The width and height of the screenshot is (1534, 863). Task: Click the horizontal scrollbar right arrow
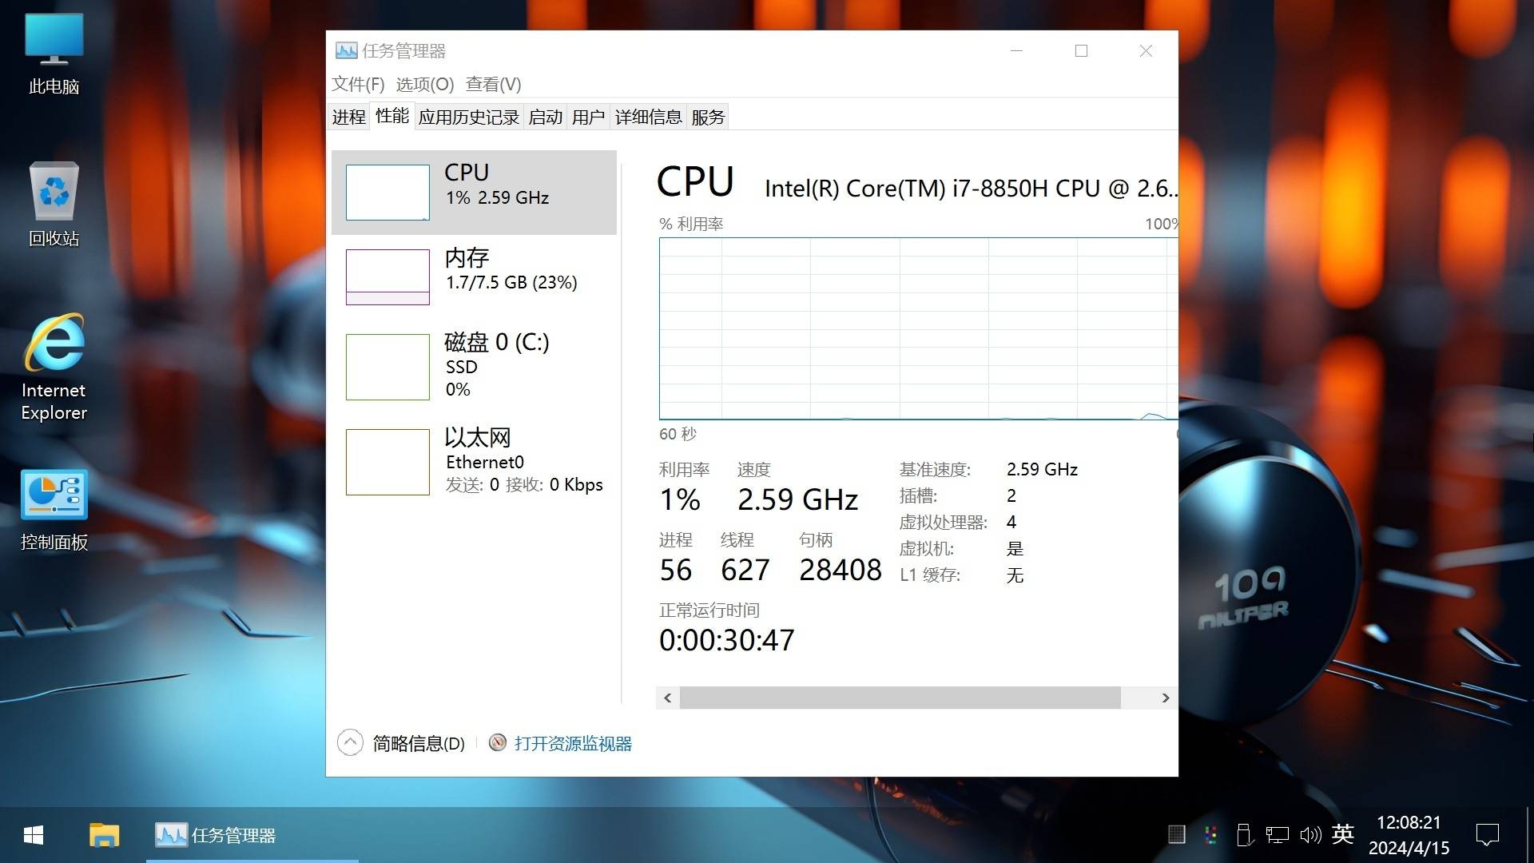[x=1166, y=698]
